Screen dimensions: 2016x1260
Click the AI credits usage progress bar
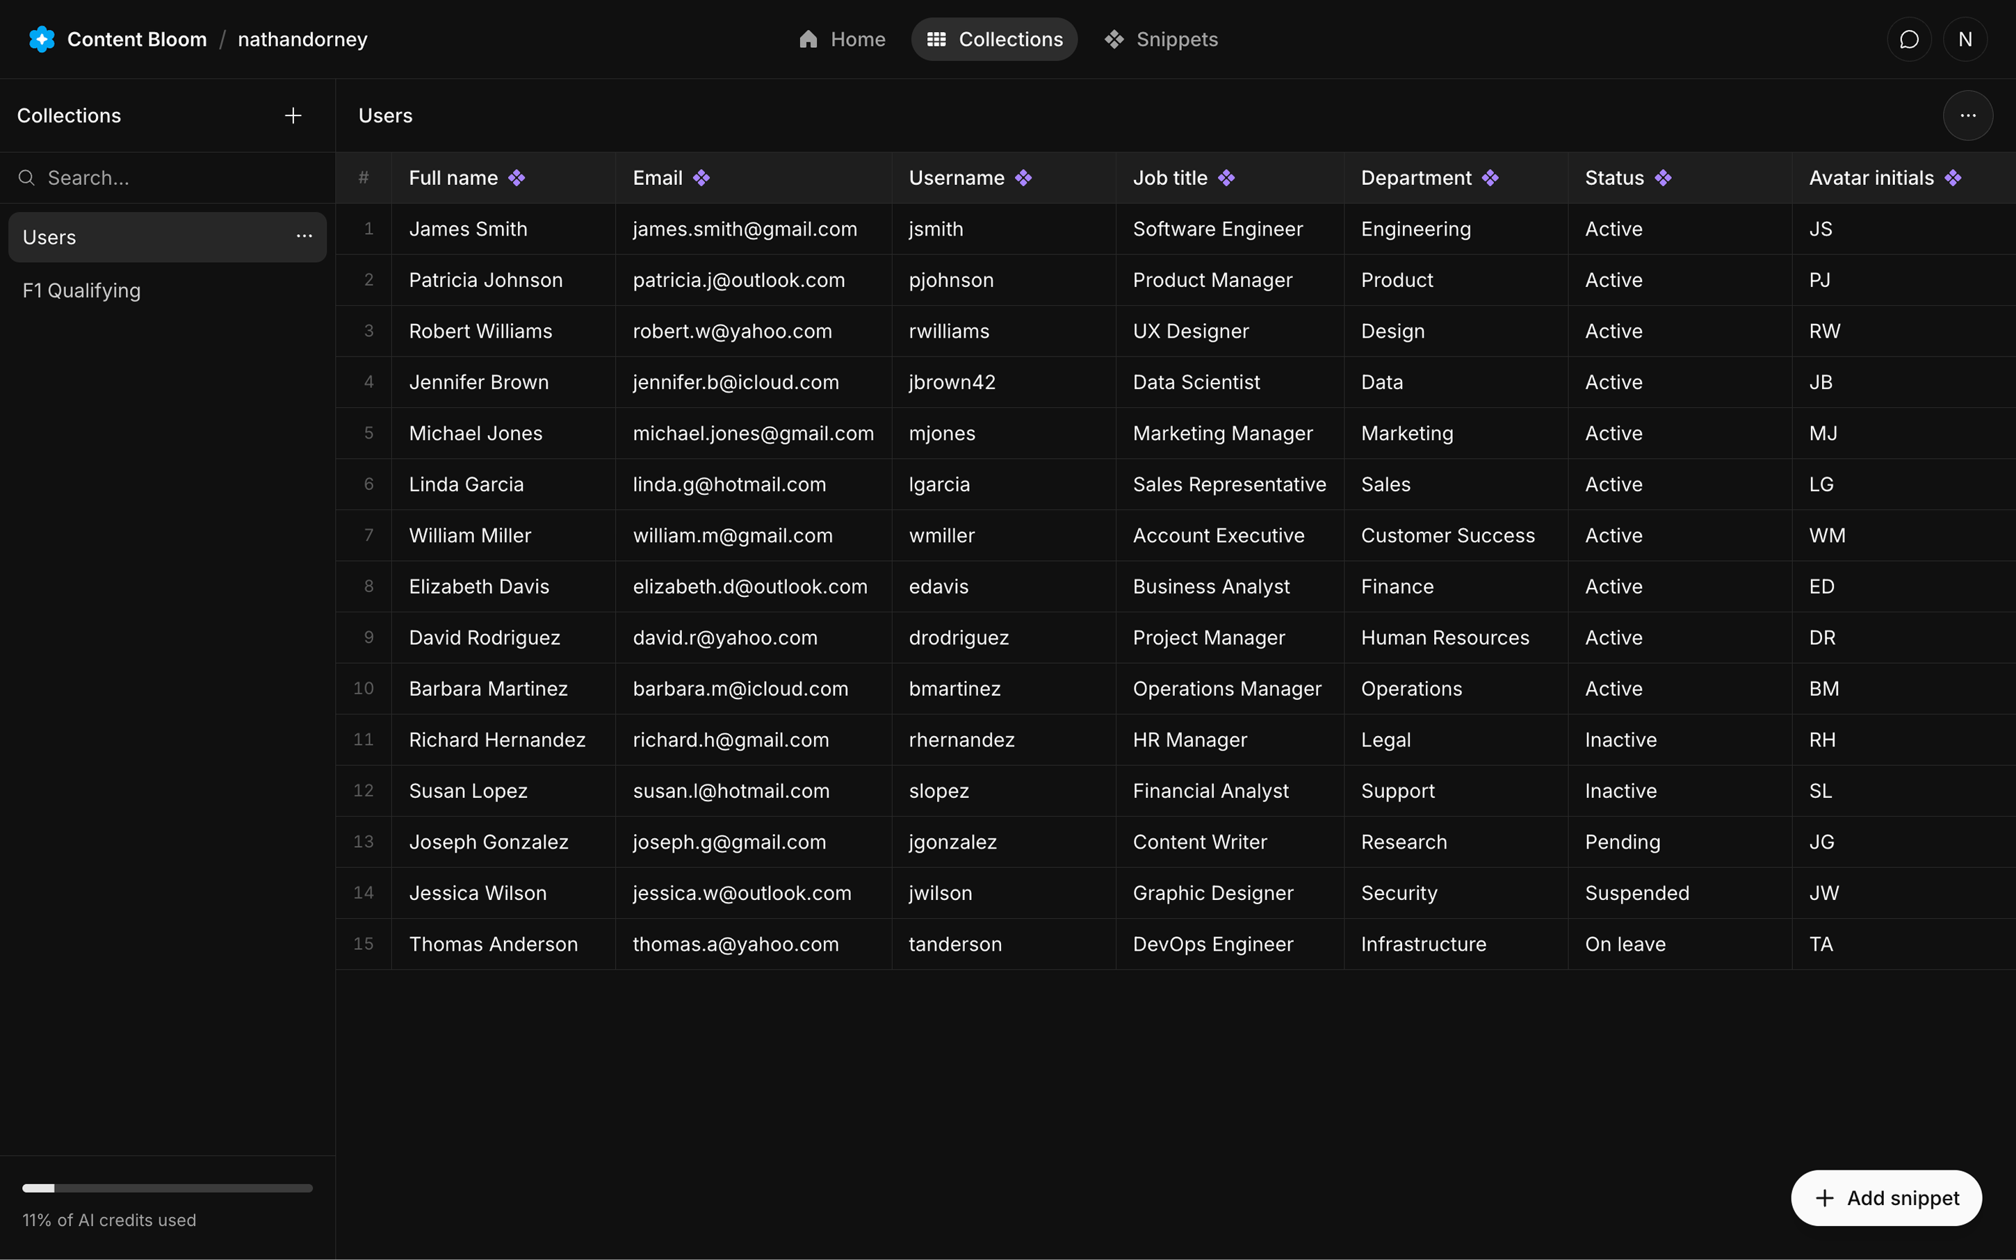pos(168,1188)
